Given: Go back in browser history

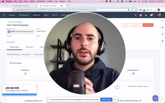Looking at the screenshot, I should (3, 10).
